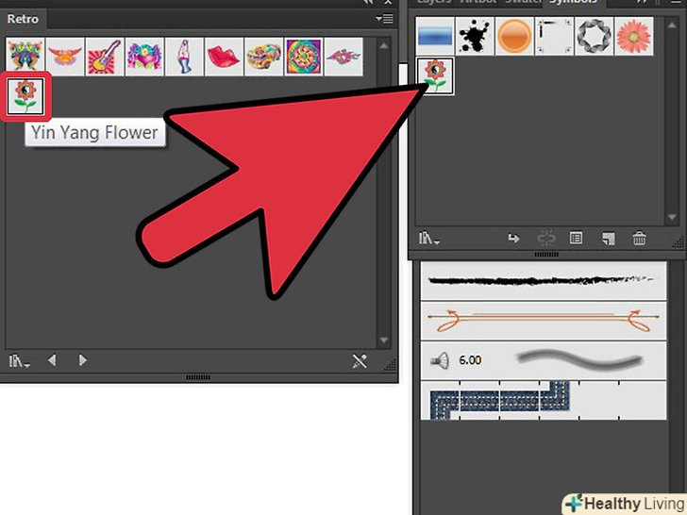Screen dimensions: 687x515
Task: Load previous symbol library in Retro panel
Action: click(x=52, y=360)
